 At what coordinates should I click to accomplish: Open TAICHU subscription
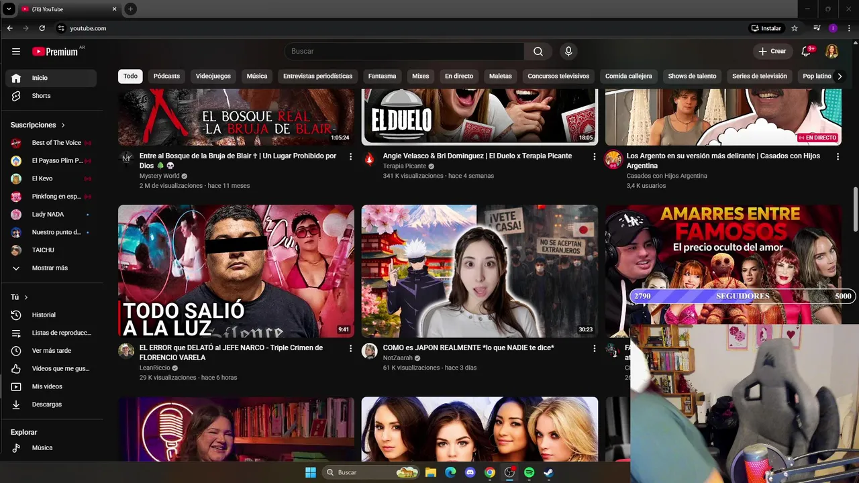click(x=51, y=250)
